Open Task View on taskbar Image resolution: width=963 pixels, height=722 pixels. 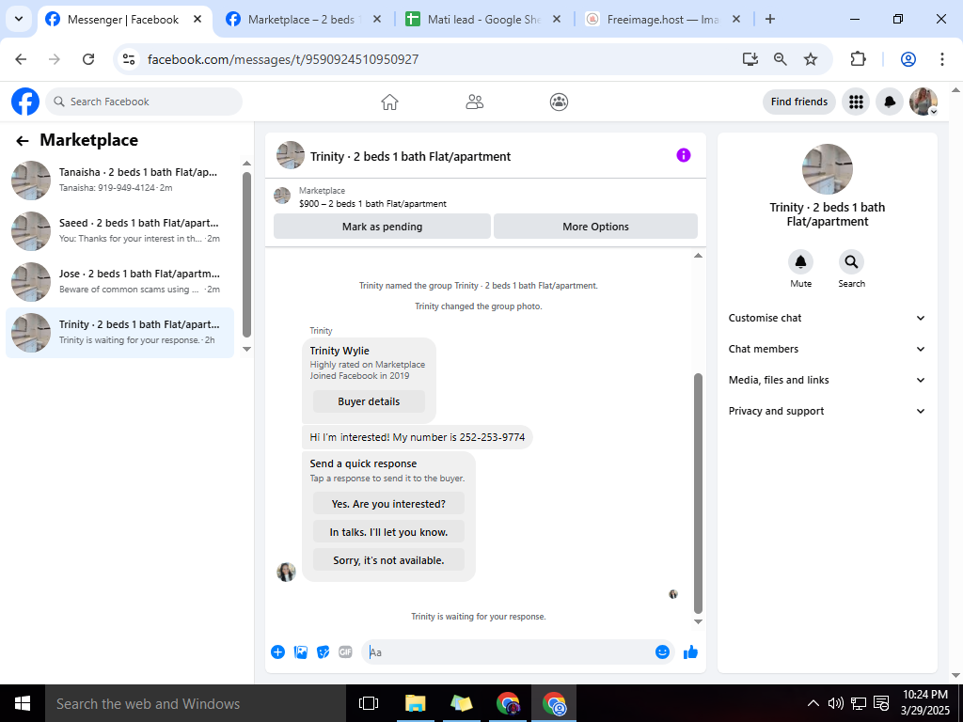[x=369, y=703]
